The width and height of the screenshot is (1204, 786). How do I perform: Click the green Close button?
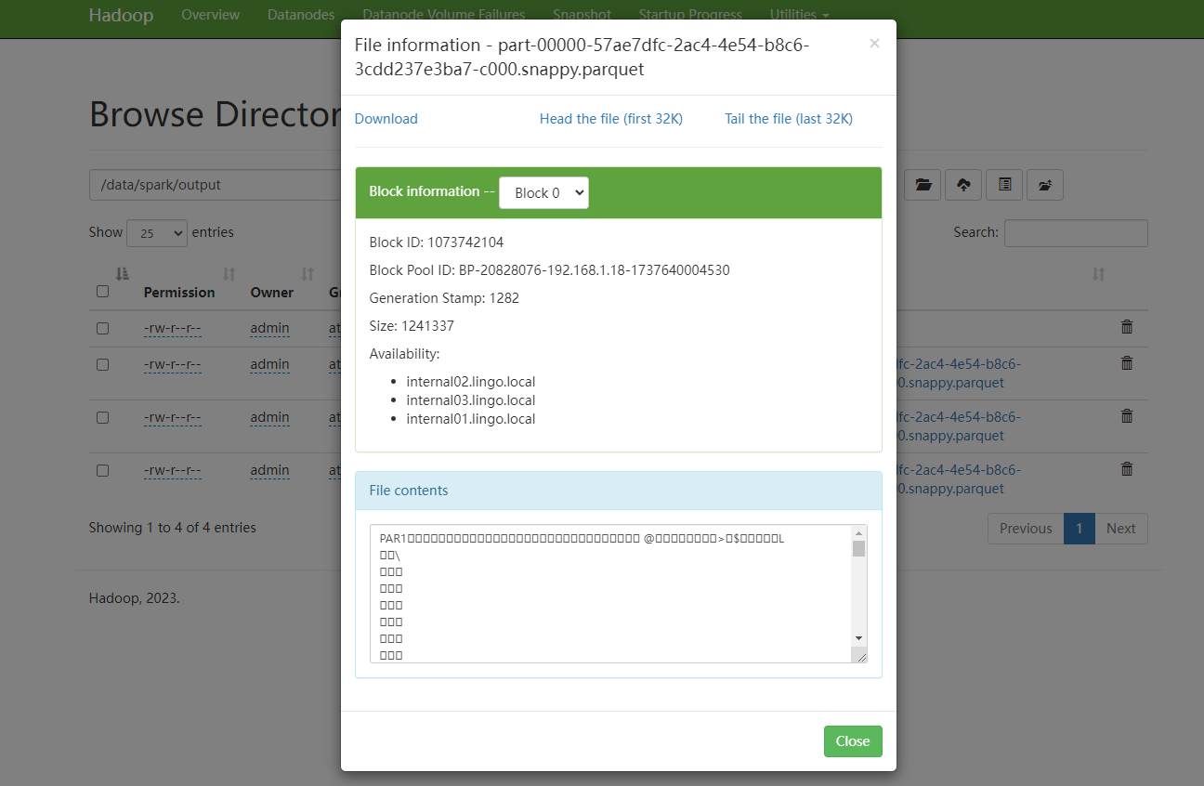pos(852,741)
